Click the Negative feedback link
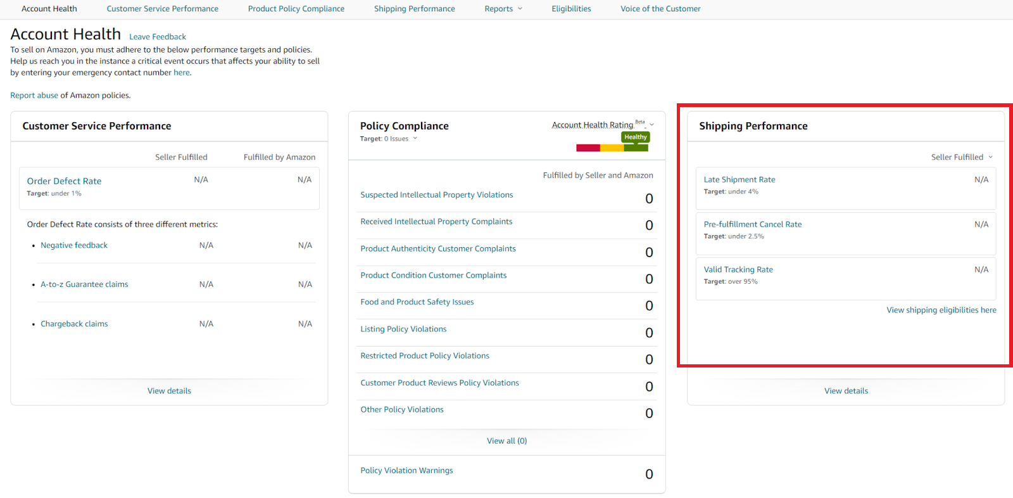 (74, 245)
